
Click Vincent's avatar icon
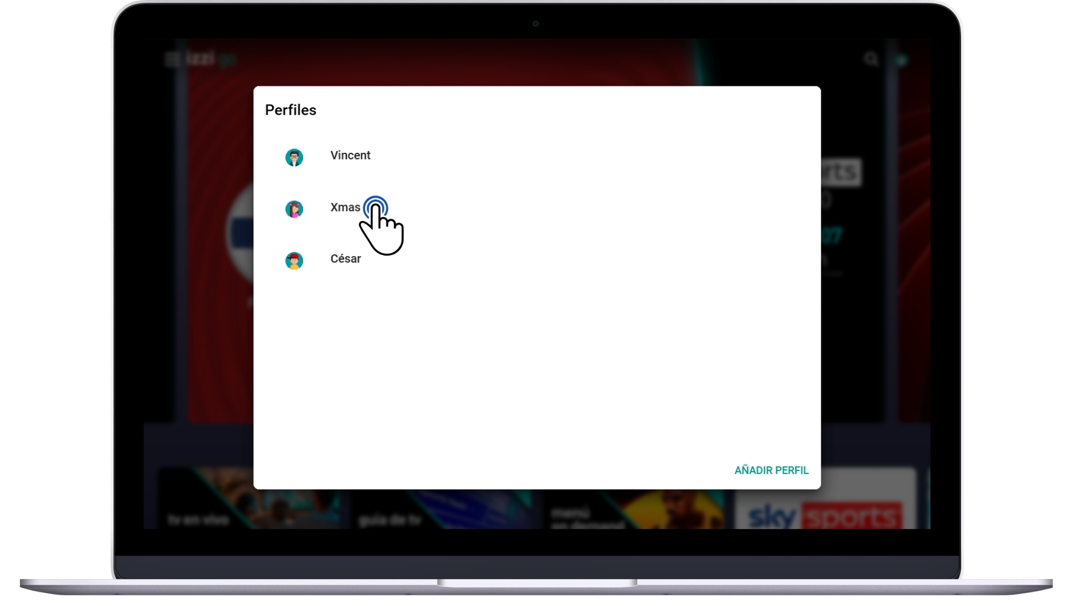pyautogui.click(x=294, y=157)
